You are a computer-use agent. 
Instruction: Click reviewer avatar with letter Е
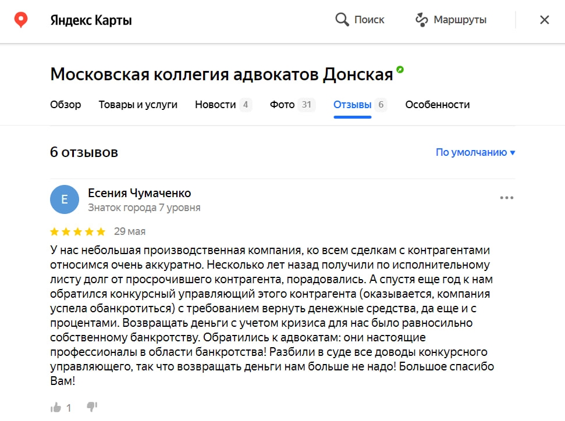[x=64, y=200]
